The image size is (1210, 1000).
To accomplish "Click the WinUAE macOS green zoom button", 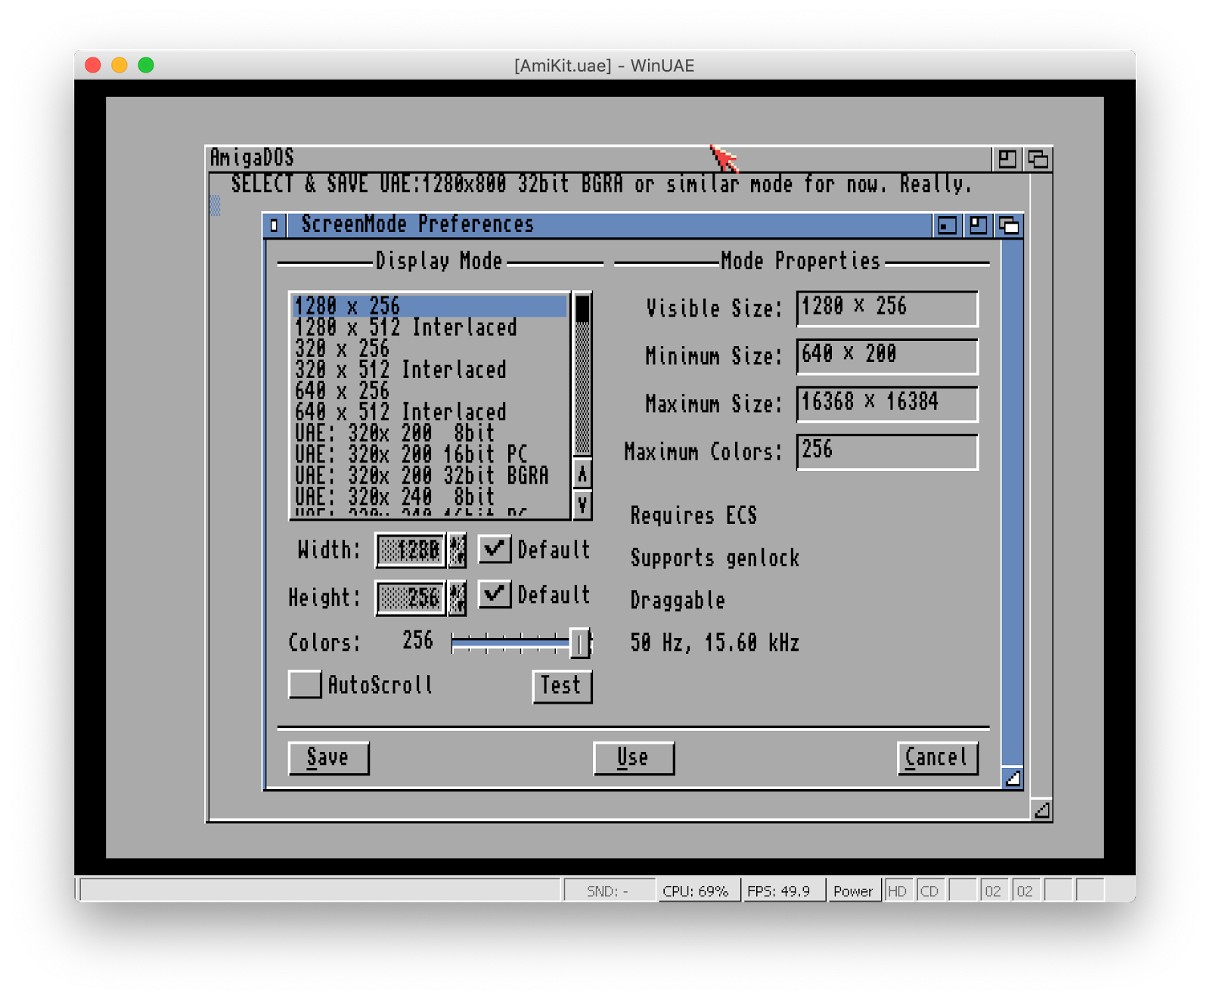I will point(146,65).
